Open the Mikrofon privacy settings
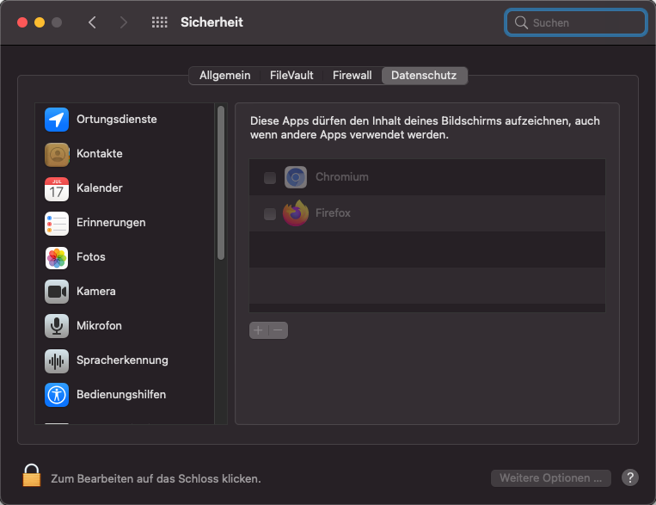Viewport: 656px width, 505px height. 125,326
